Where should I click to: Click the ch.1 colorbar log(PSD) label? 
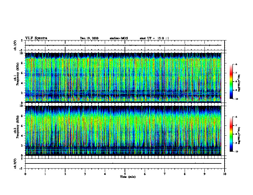[x=239, y=83]
